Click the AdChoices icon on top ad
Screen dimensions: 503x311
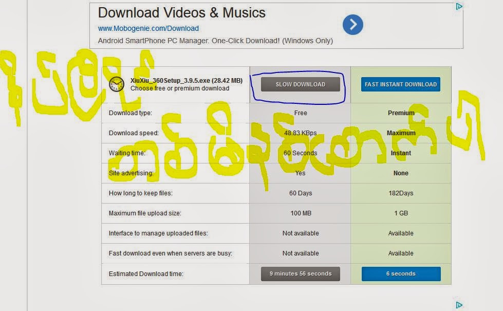[x=459, y=6]
